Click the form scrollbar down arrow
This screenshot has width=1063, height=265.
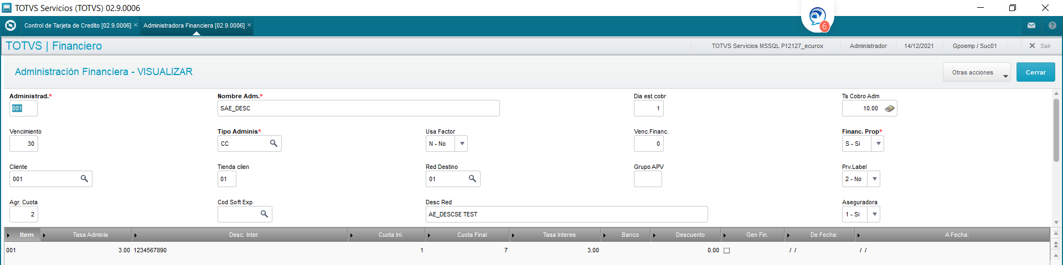tap(1056, 222)
